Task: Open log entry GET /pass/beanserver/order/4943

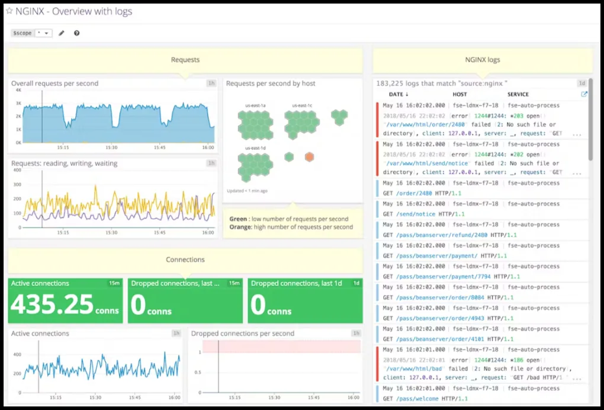Action: click(x=482, y=313)
